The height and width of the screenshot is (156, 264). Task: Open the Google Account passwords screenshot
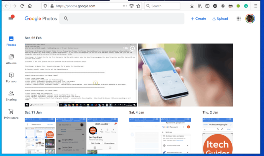pos(176,136)
